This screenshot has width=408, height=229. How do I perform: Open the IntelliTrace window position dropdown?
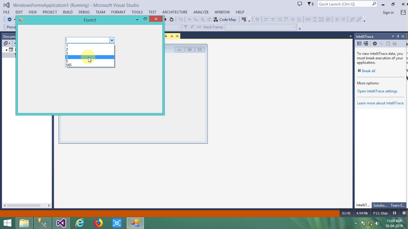393,36
